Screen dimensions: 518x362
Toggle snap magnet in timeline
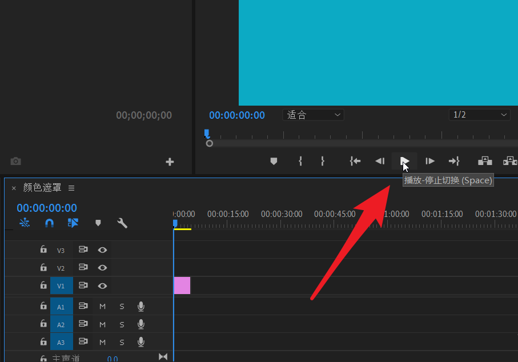click(x=49, y=223)
